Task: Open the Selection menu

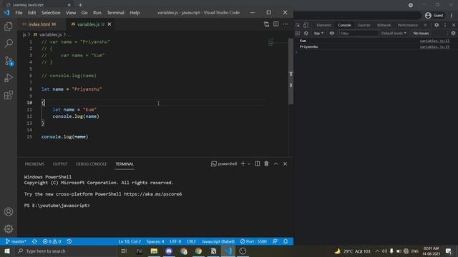Action: [51, 13]
